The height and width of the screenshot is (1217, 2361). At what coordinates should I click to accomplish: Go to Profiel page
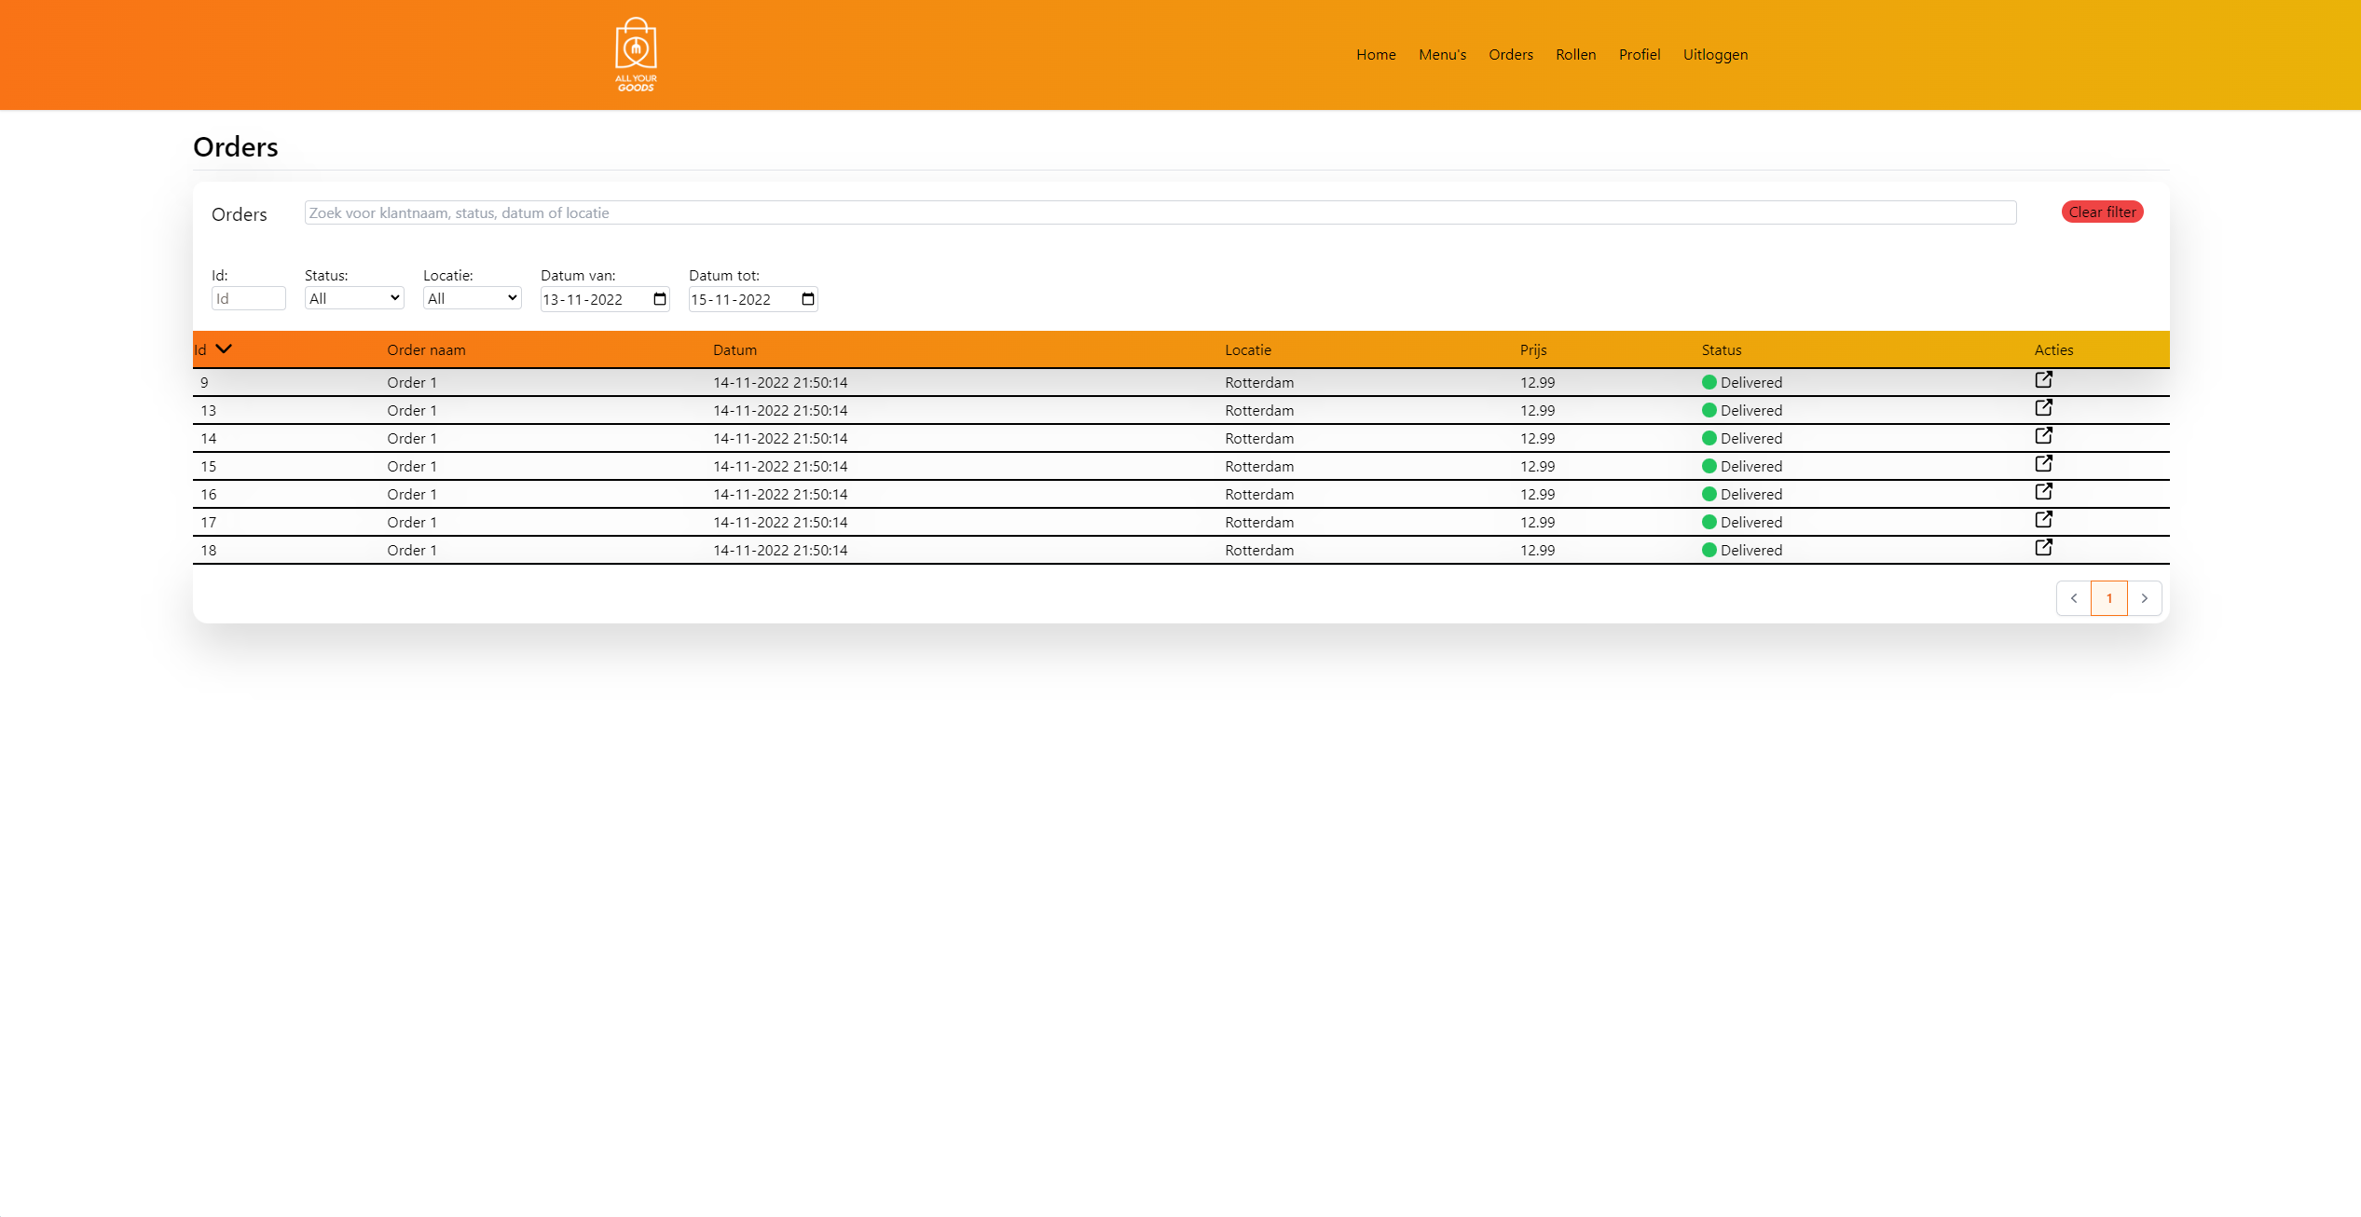click(1639, 55)
